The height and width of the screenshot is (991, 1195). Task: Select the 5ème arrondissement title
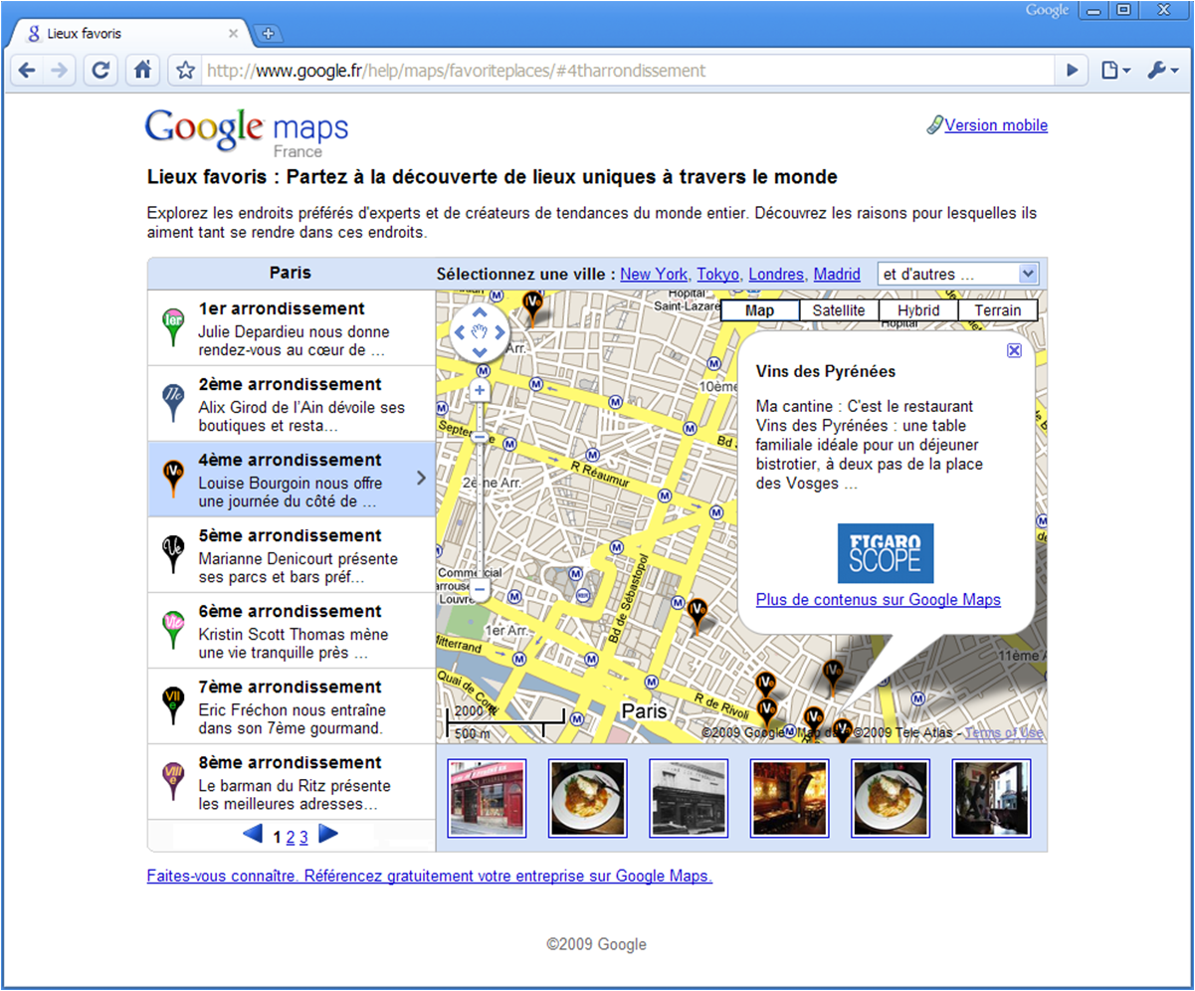point(290,535)
